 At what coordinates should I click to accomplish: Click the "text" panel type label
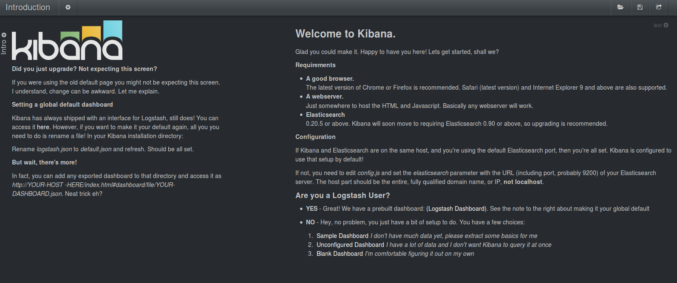[x=657, y=25]
